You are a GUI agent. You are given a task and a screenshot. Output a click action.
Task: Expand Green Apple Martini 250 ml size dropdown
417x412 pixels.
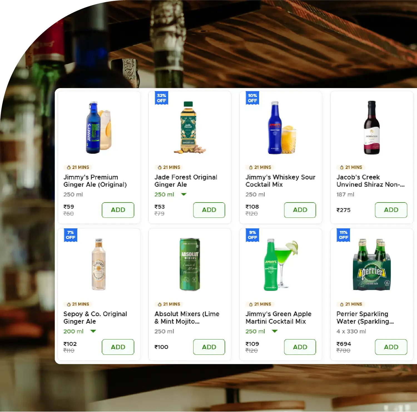[x=261, y=331]
